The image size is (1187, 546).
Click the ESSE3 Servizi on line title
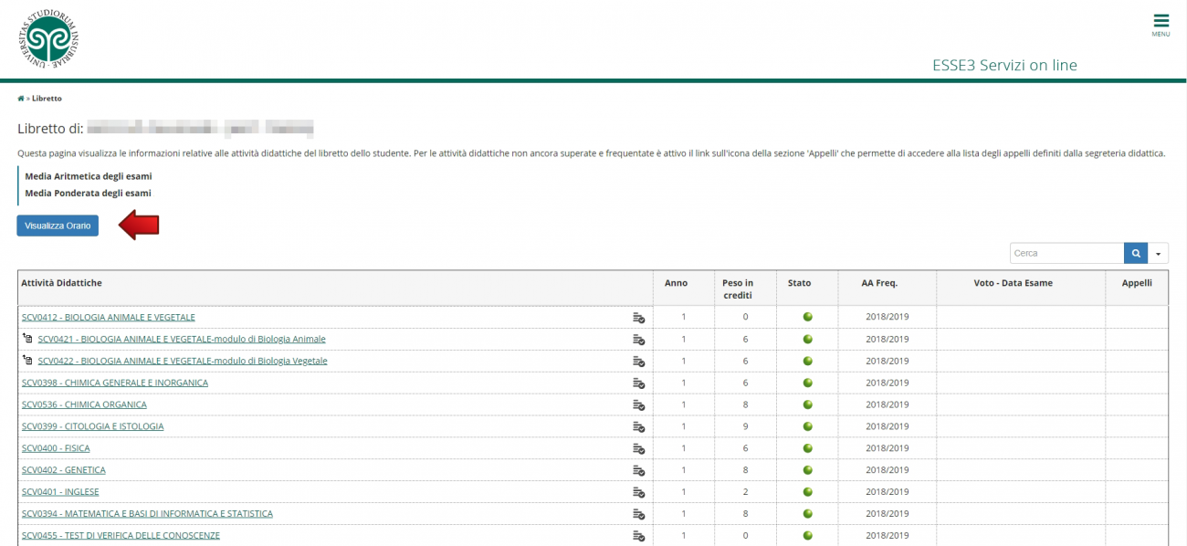1004,66
